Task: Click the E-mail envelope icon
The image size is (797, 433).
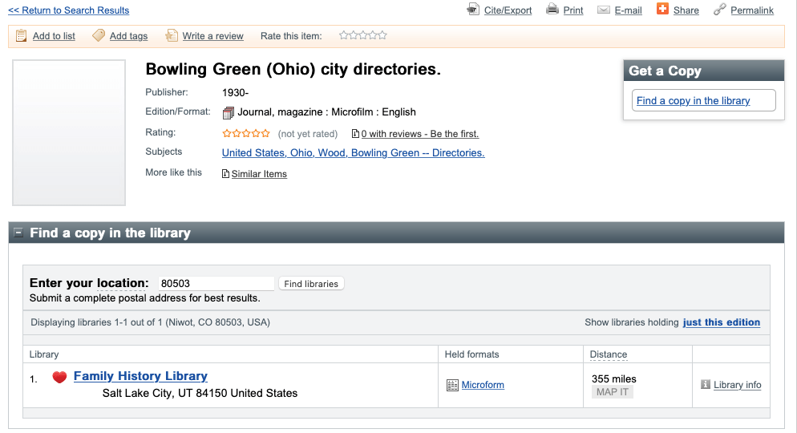Action: (x=603, y=10)
